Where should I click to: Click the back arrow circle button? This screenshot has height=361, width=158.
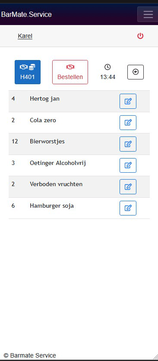pos(136,72)
